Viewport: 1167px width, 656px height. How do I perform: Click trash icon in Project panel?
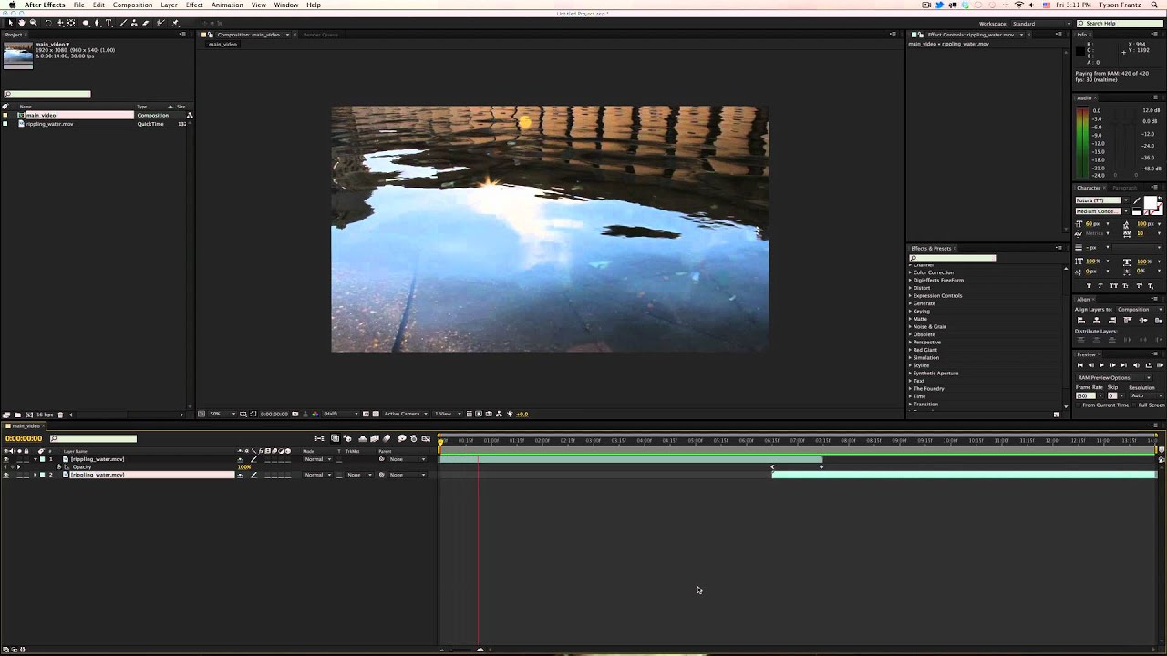point(60,415)
